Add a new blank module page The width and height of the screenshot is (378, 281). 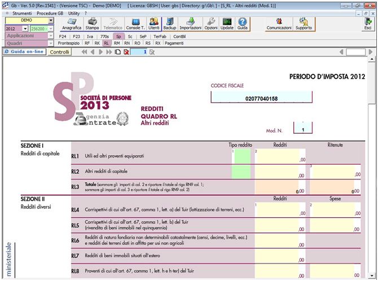118,52
